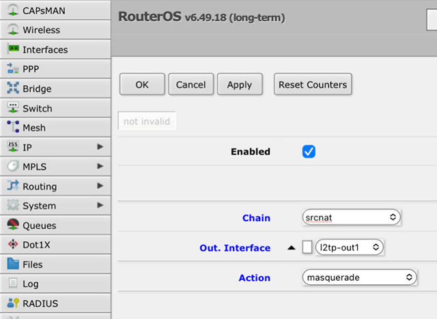Open the Bridge menu item
This screenshot has width=437, height=319.
[x=55, y=88]
